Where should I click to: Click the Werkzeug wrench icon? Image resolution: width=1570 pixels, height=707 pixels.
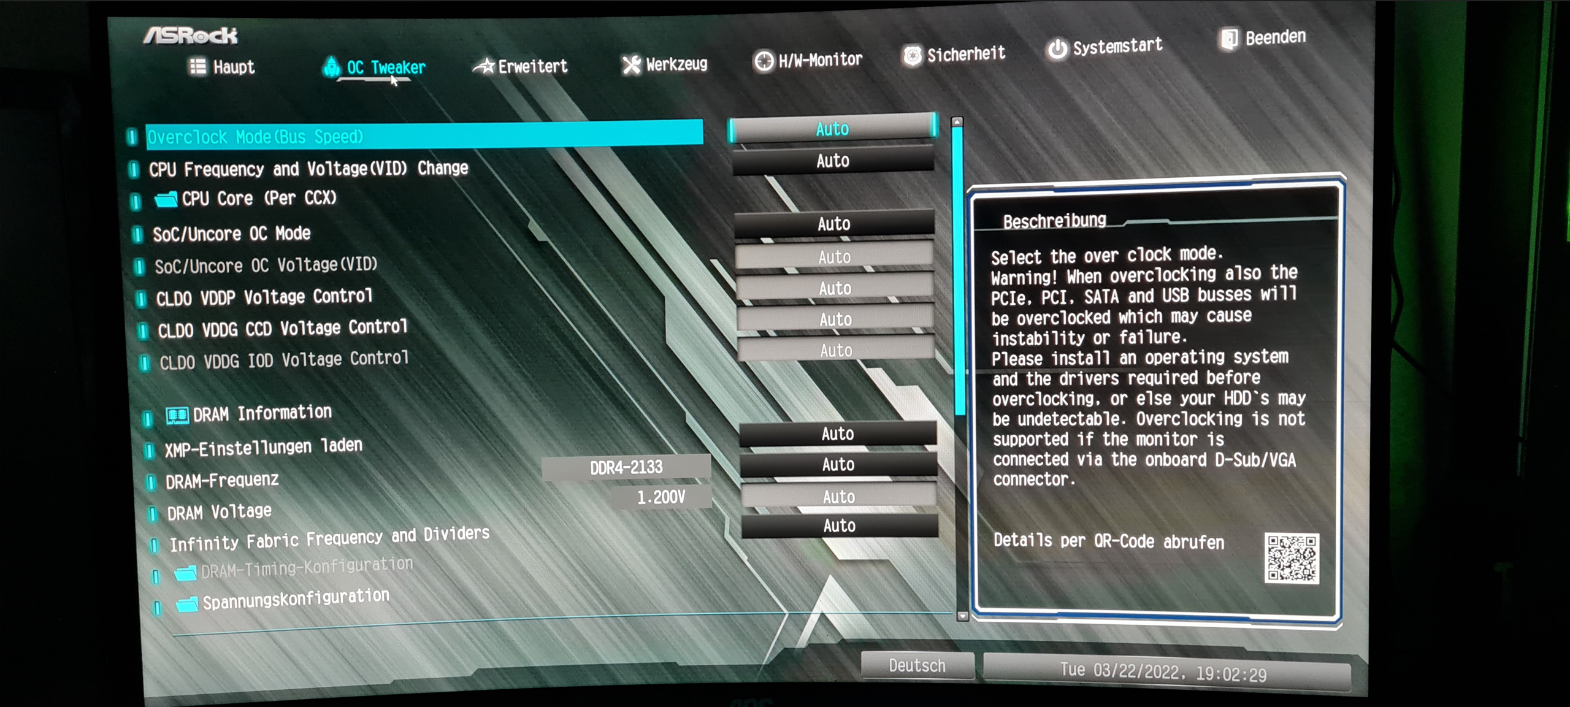click(x=631, y=64)
